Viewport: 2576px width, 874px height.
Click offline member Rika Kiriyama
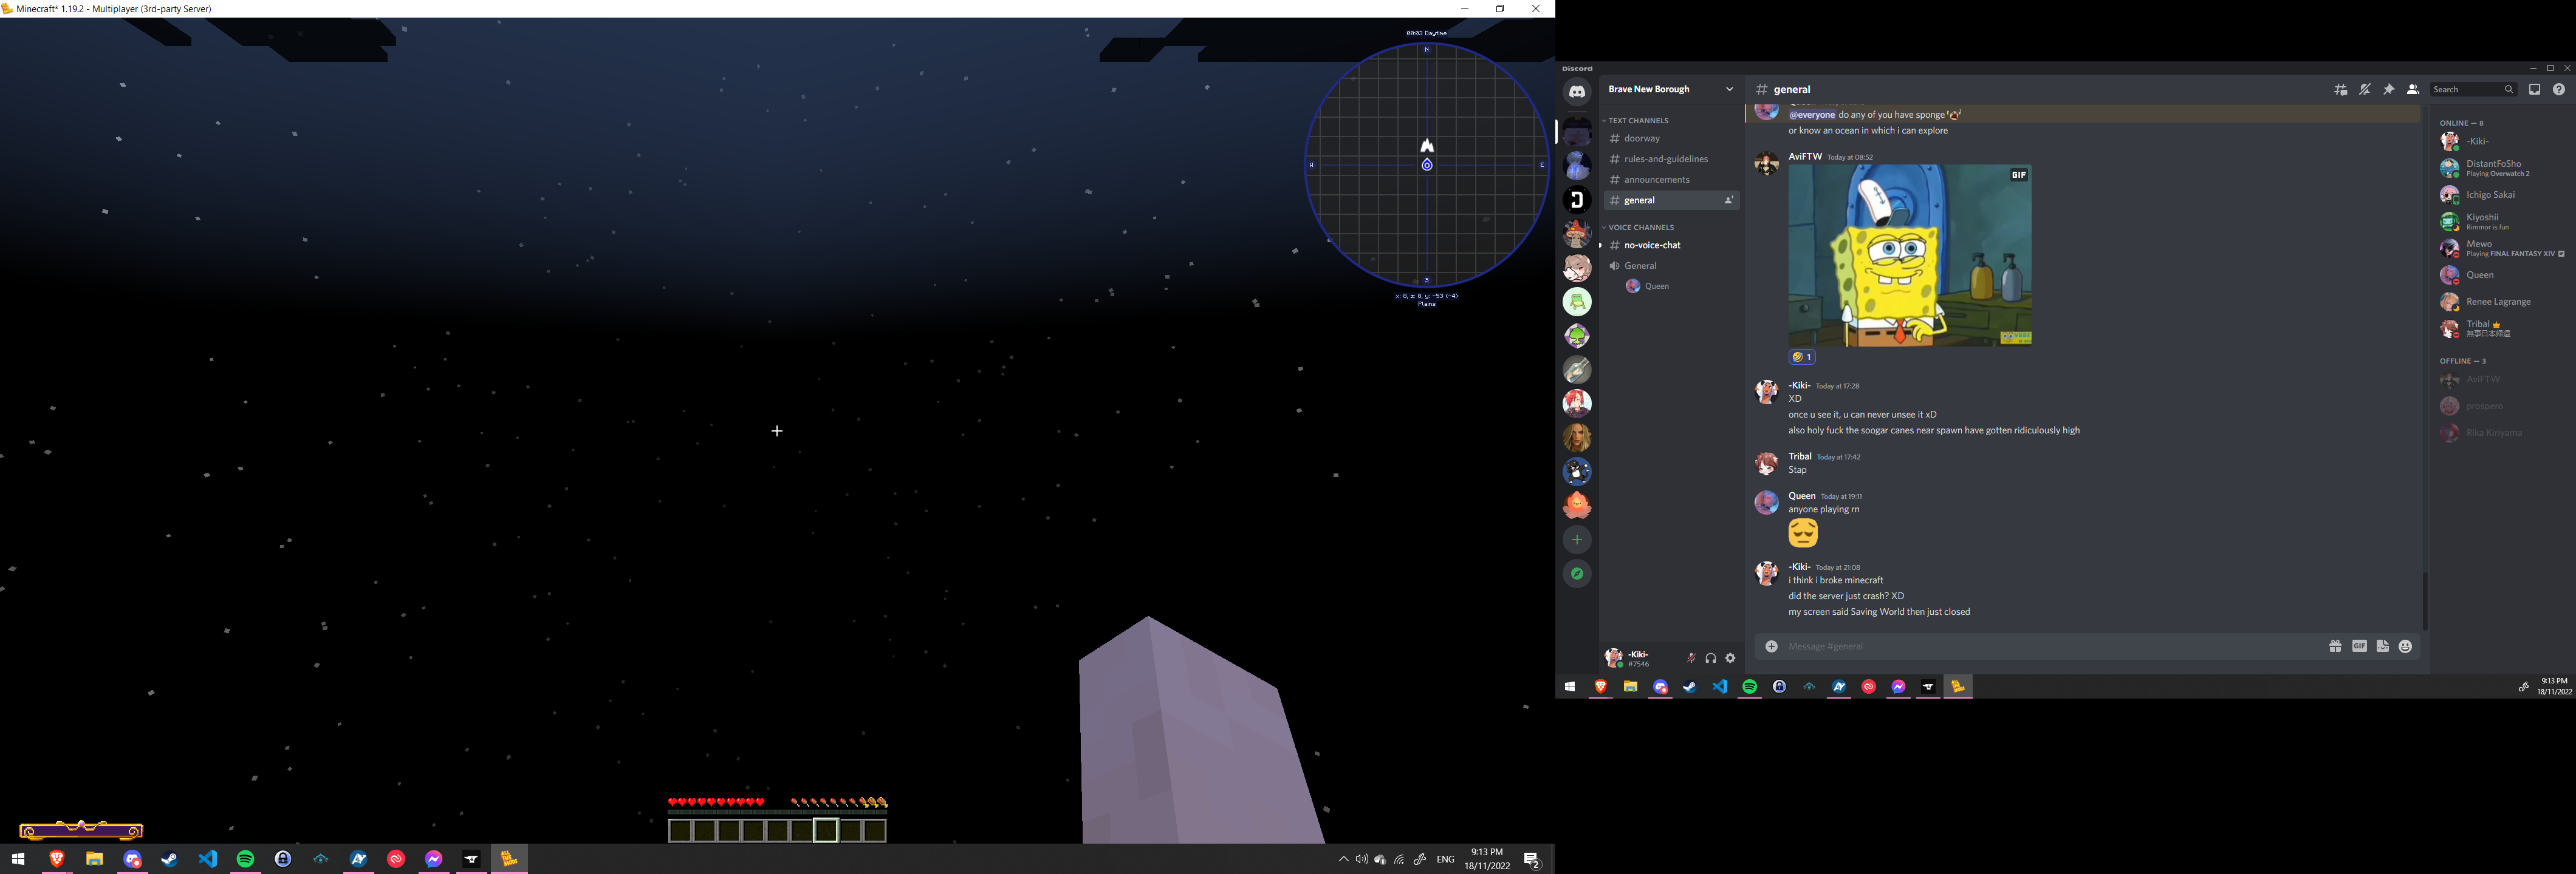pyautogui.click(x=2503, y=433)
